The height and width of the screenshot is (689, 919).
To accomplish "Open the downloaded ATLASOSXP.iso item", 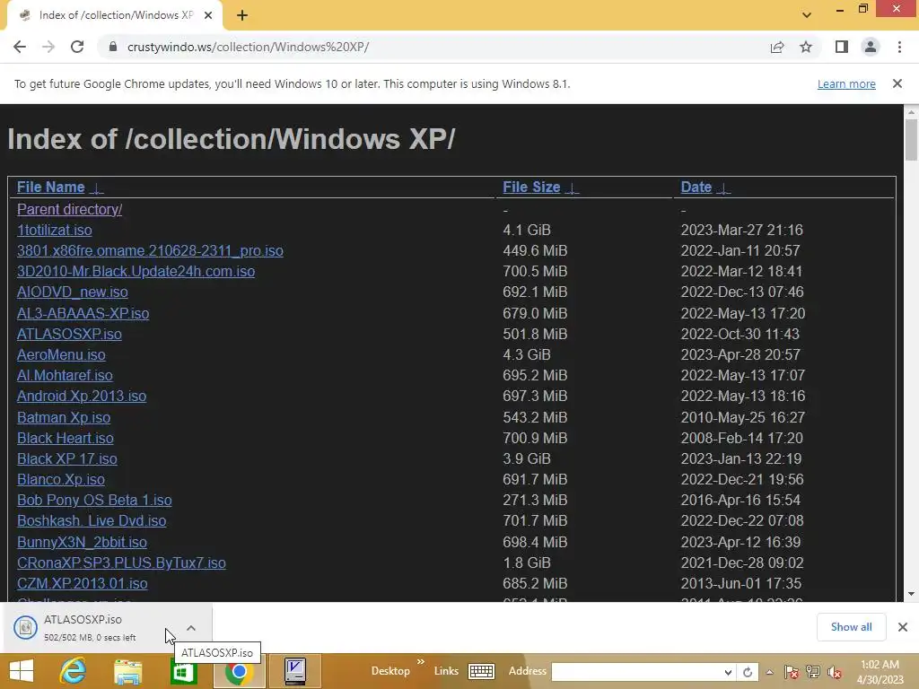I will [88, 627].
